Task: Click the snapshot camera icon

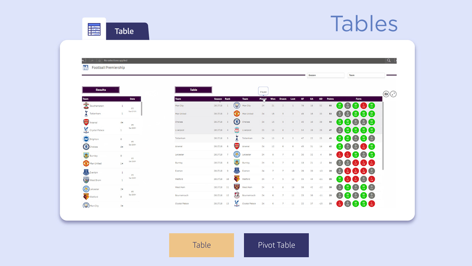Action: [386, 94]
